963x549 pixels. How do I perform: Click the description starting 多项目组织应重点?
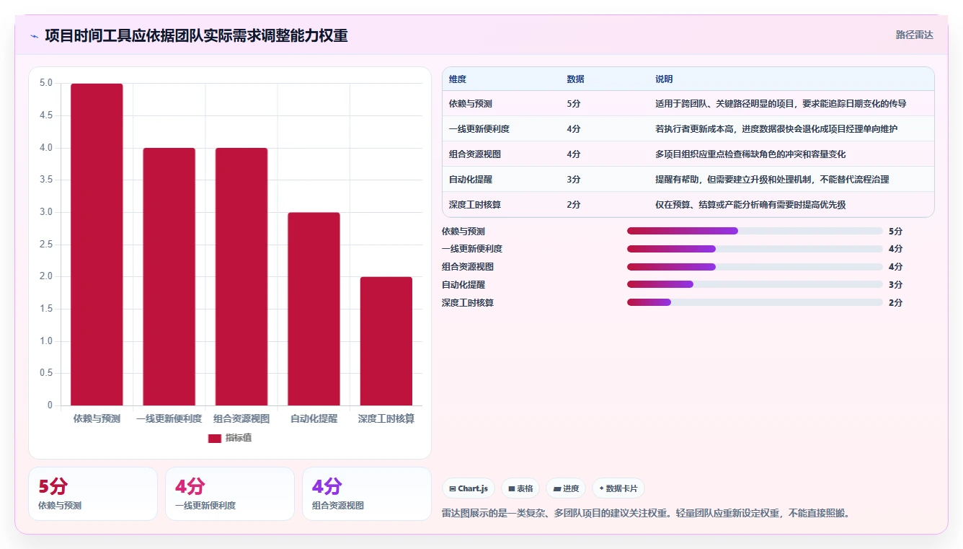pos(750,154)
